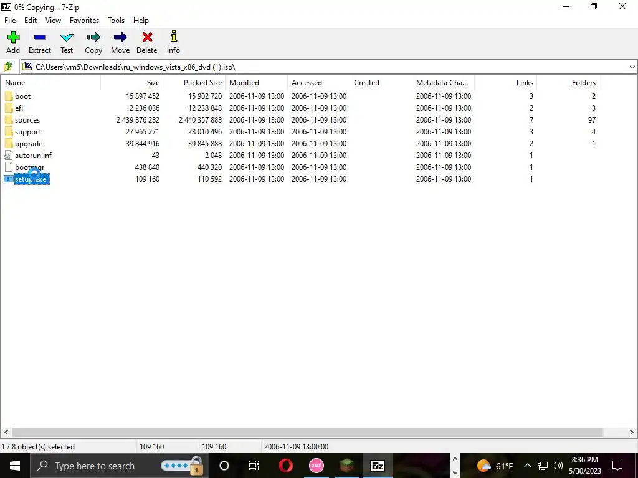Click the Test archive icon
This screenshot has height=478, width=638.
coord(66,38)
